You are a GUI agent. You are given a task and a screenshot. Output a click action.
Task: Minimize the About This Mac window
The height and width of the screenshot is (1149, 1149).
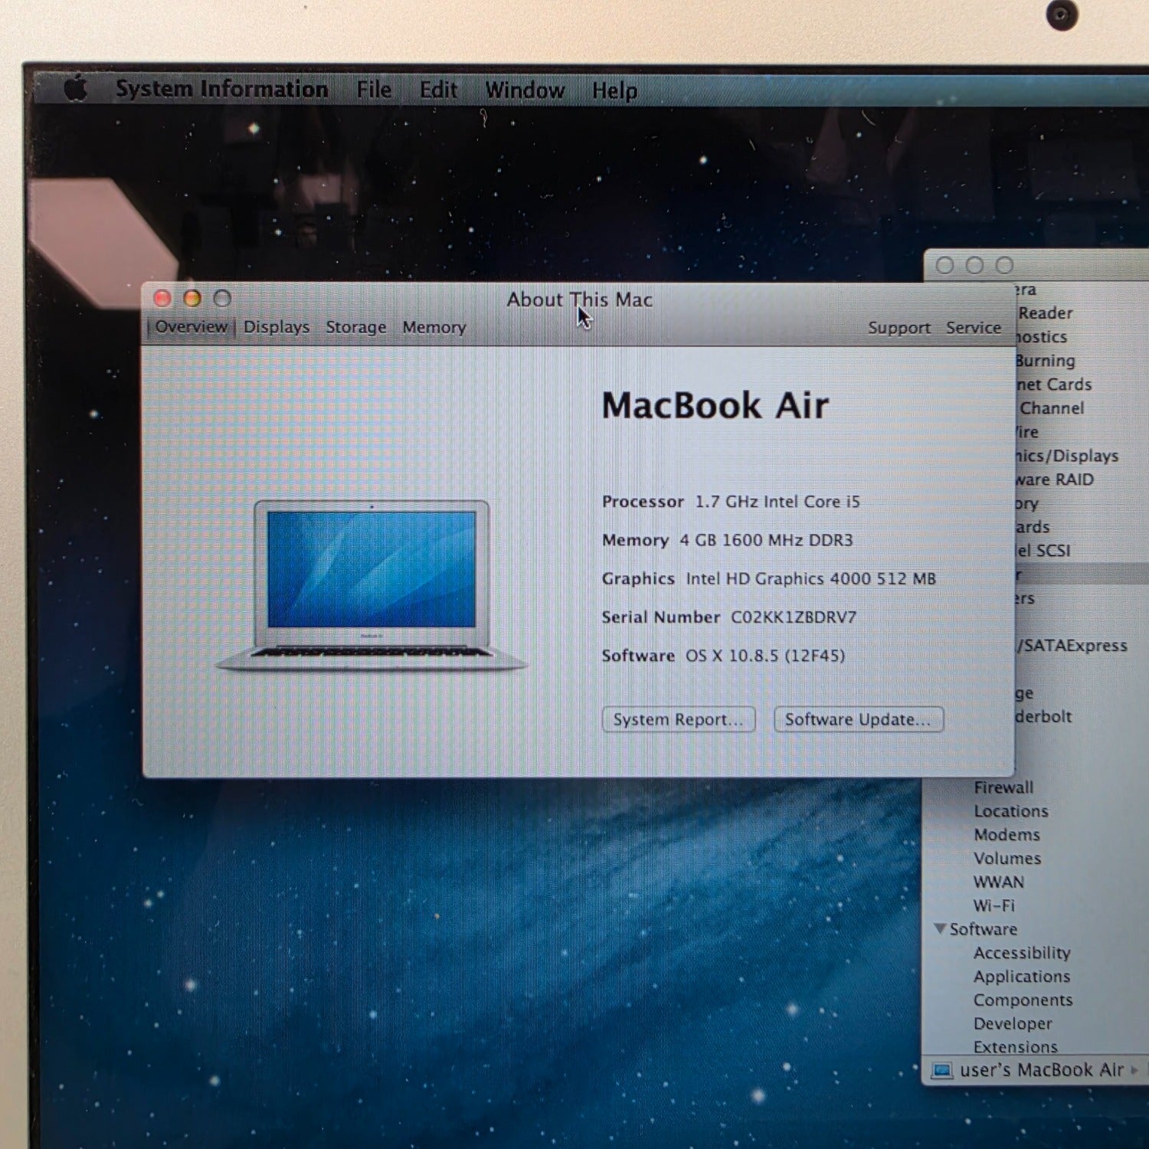192,298
